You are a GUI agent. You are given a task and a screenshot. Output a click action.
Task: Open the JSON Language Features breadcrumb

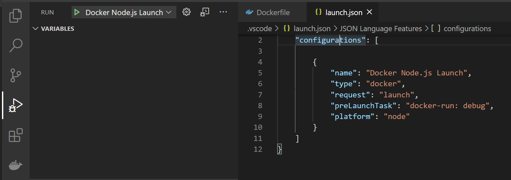tap(381, 29)
